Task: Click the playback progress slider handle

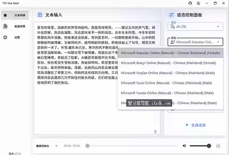Action: click(87, 146)
